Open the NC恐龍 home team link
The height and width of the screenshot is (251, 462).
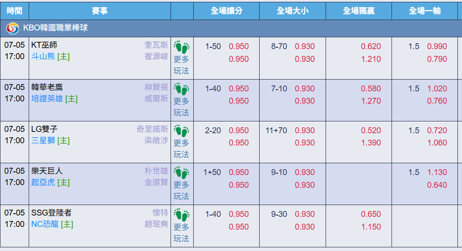point(45,224)
